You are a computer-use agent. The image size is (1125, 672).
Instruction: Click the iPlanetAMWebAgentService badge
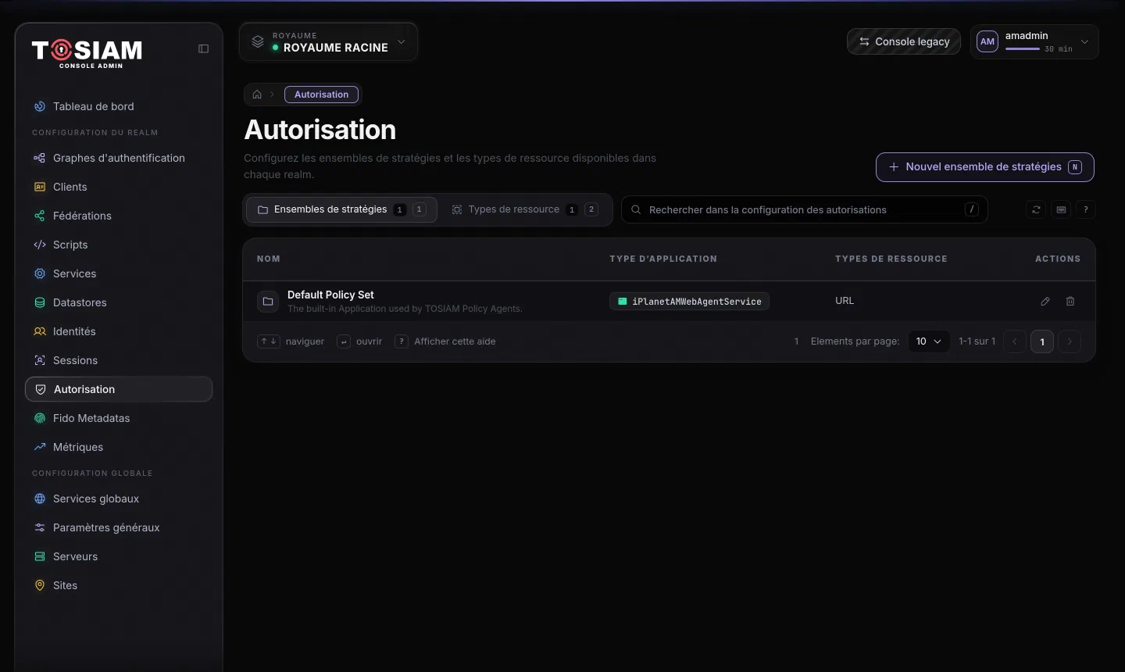(x=689, y=301)
